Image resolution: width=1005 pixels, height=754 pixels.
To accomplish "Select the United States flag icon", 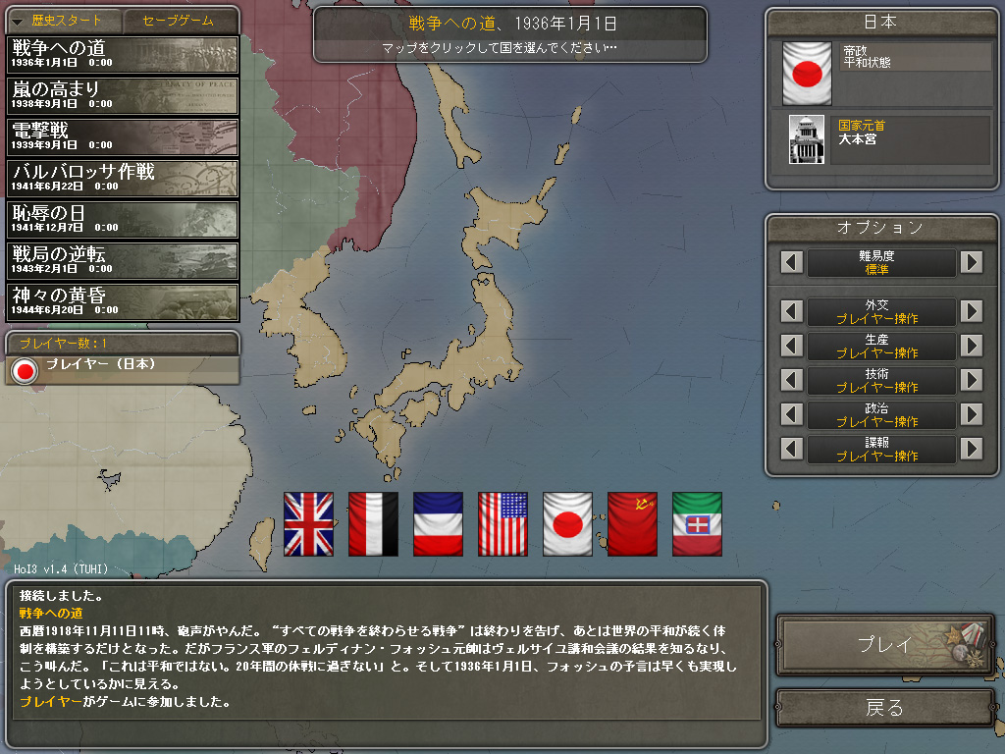I will pos(502,524).
